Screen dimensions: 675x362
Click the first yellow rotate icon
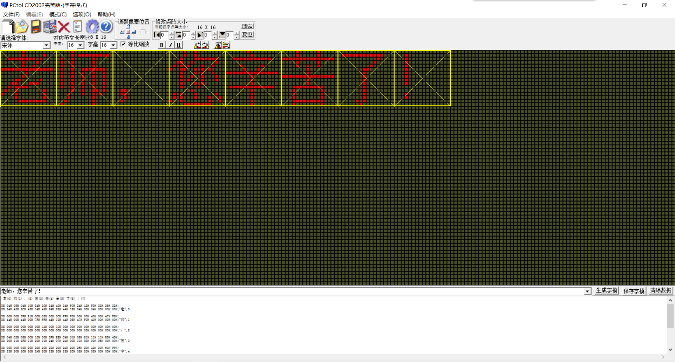tap(198, 45)
